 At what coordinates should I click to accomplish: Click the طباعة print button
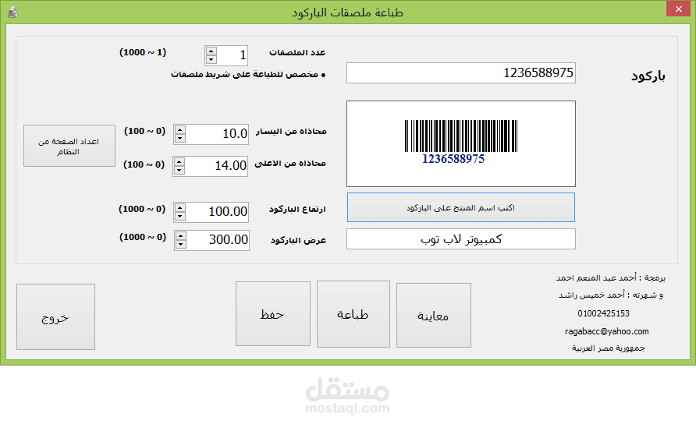pos(353,314)
